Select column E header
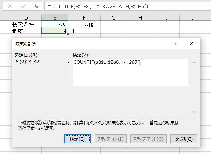The height and width of the screenshot is (154, 211). pyautogui.click(x=55, y=18)
